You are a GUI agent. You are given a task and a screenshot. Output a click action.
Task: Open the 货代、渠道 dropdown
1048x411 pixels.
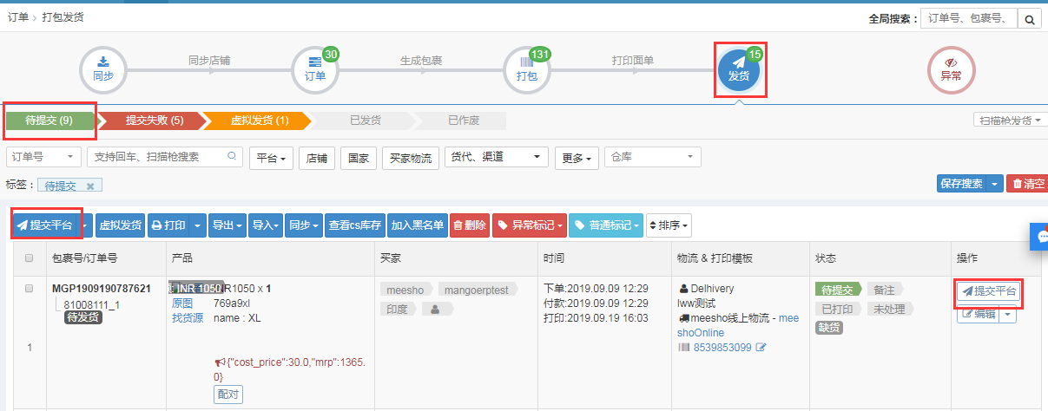pyautogui.click(x=496, y=157)
